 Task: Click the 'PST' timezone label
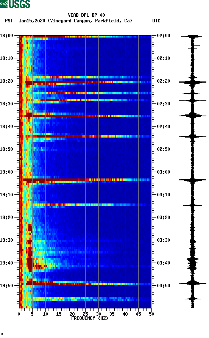[x=9, y=21]
